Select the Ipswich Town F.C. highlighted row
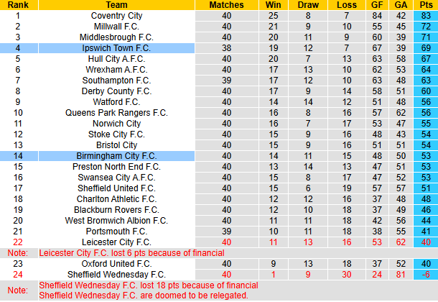438x302 pixels. (219, 48)
